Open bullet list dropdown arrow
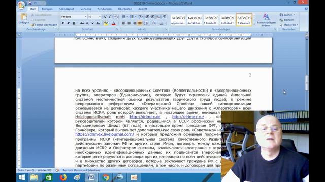This screenshot has height=182, width=325. coord(127,17)
